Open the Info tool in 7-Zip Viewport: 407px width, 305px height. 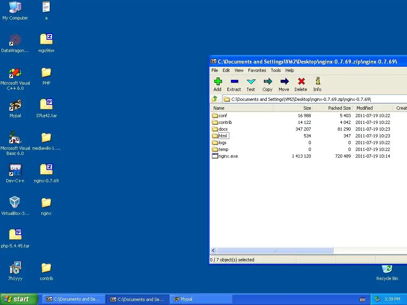(317, 84)
